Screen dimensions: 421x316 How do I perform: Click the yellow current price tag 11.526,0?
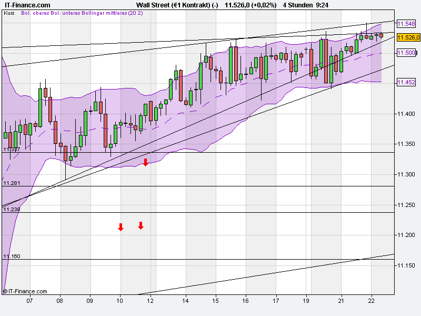point(408,37)
